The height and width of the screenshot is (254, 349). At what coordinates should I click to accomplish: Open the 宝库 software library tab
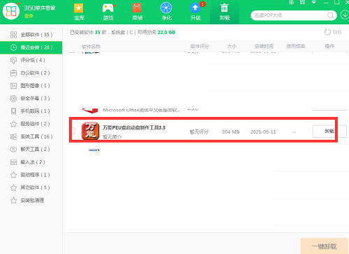[x=79, y=12]
